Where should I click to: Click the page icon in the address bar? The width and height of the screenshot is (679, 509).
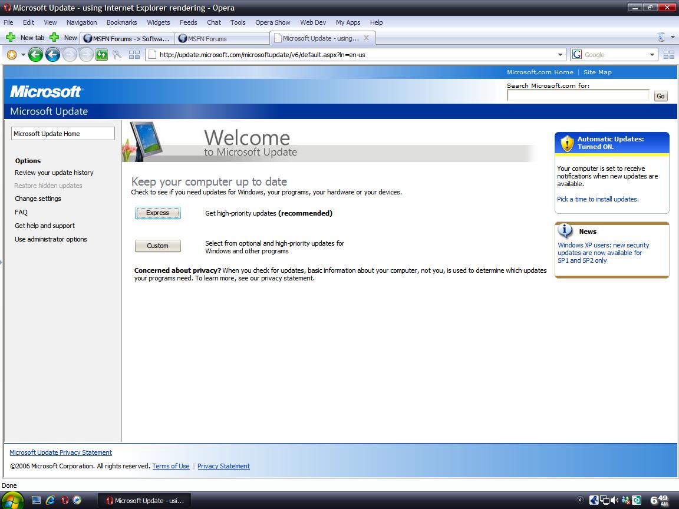[x=151, y=55]
